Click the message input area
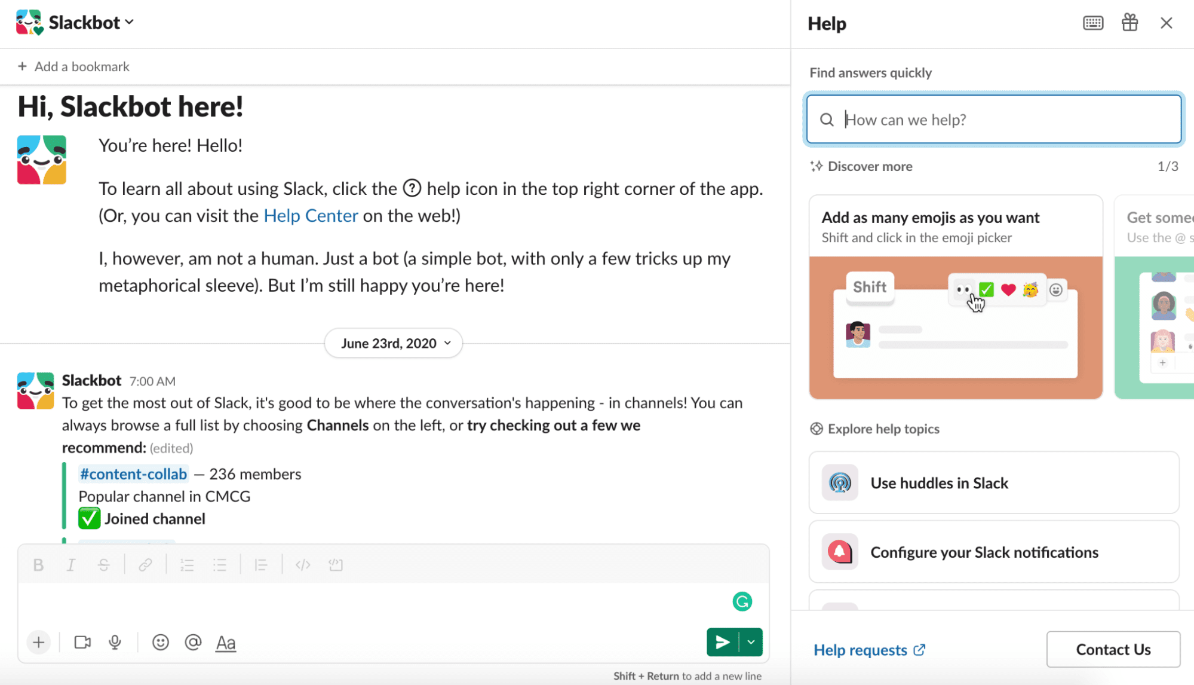Viewport: 1194px width, 685px height. click(x=370, y=601)
